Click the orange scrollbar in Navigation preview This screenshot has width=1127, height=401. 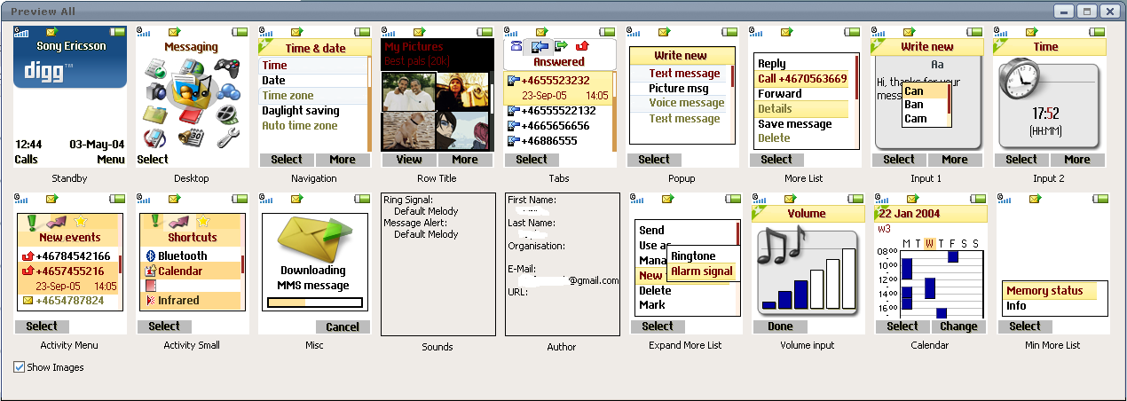[x=369, y=106]
